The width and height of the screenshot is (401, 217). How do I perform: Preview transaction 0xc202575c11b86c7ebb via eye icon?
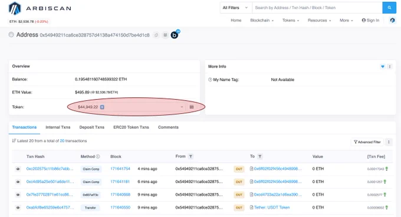pyautogui.click(x=18, y=169)
